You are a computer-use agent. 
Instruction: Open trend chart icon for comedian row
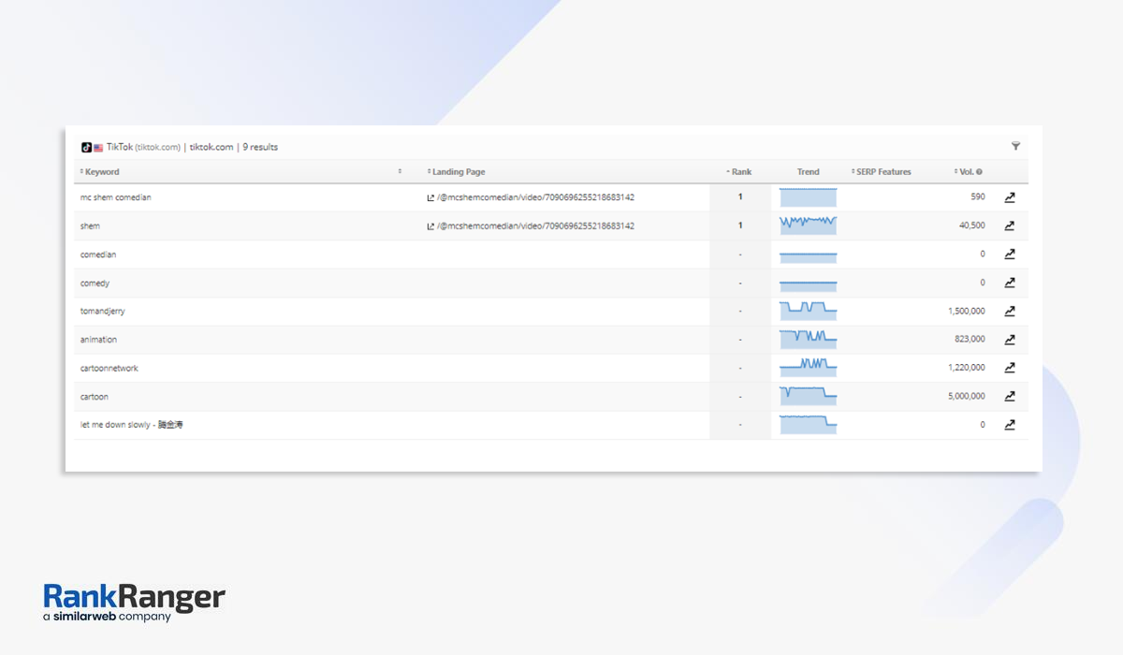click(1010, 255)
